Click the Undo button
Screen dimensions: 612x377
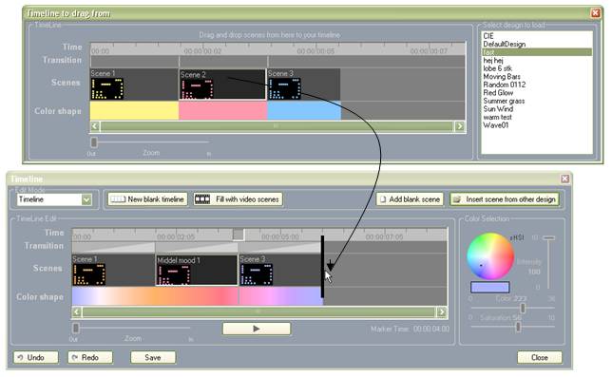coord(36,357)
